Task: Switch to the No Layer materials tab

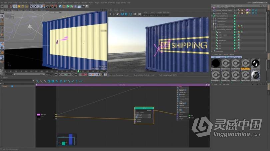Action: (222, 57)
